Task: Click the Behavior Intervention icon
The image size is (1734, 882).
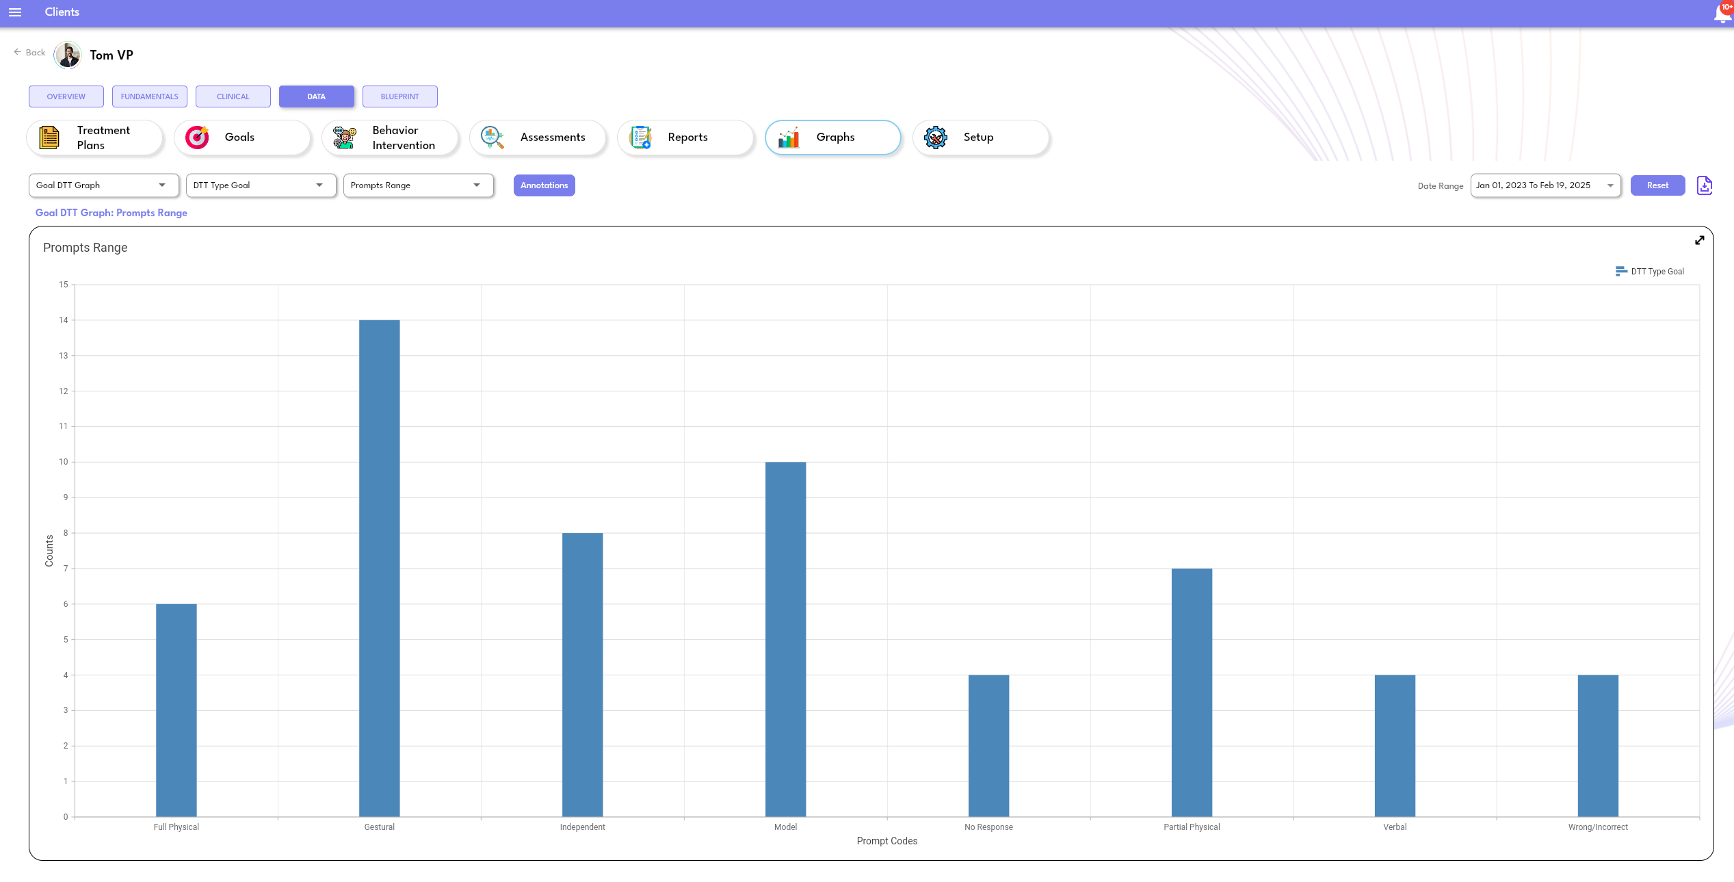Action: [x=344, y=138]
